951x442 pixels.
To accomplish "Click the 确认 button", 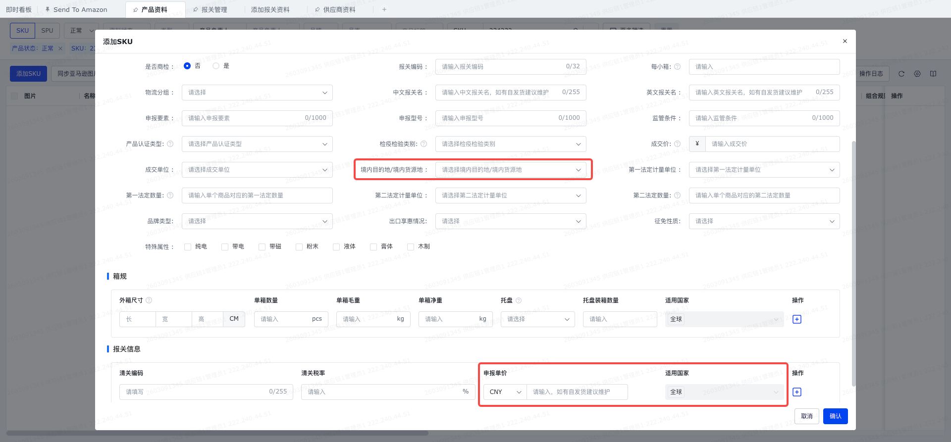I will [x=836, y=416].
